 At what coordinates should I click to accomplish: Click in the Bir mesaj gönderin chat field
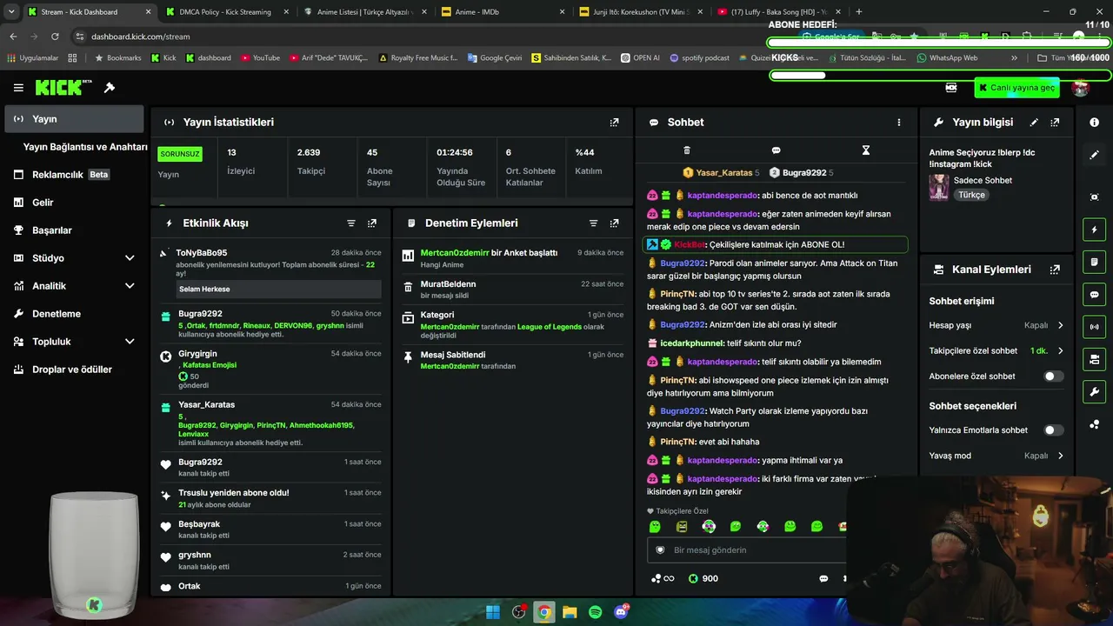coord(748,550)
